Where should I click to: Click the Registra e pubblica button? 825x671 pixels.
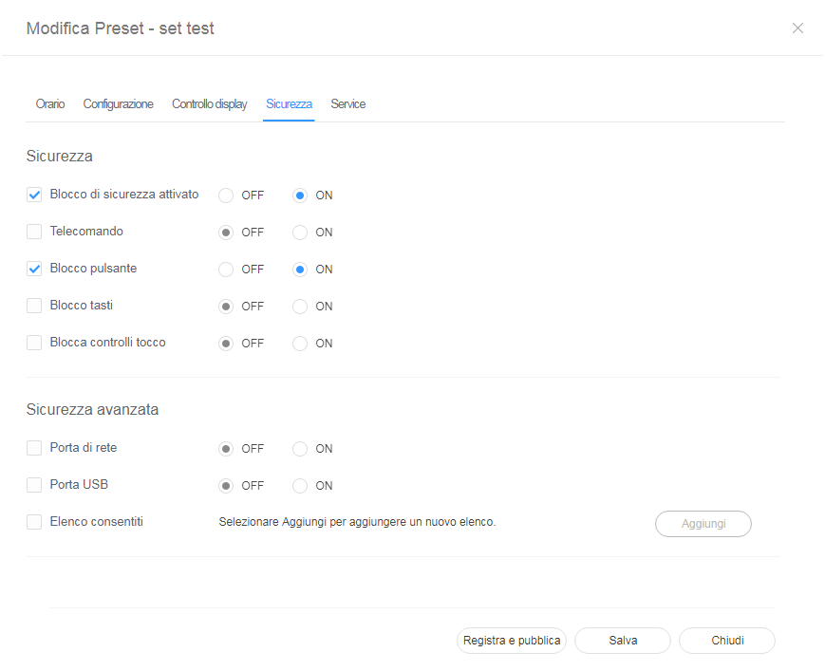coord(512,641)
